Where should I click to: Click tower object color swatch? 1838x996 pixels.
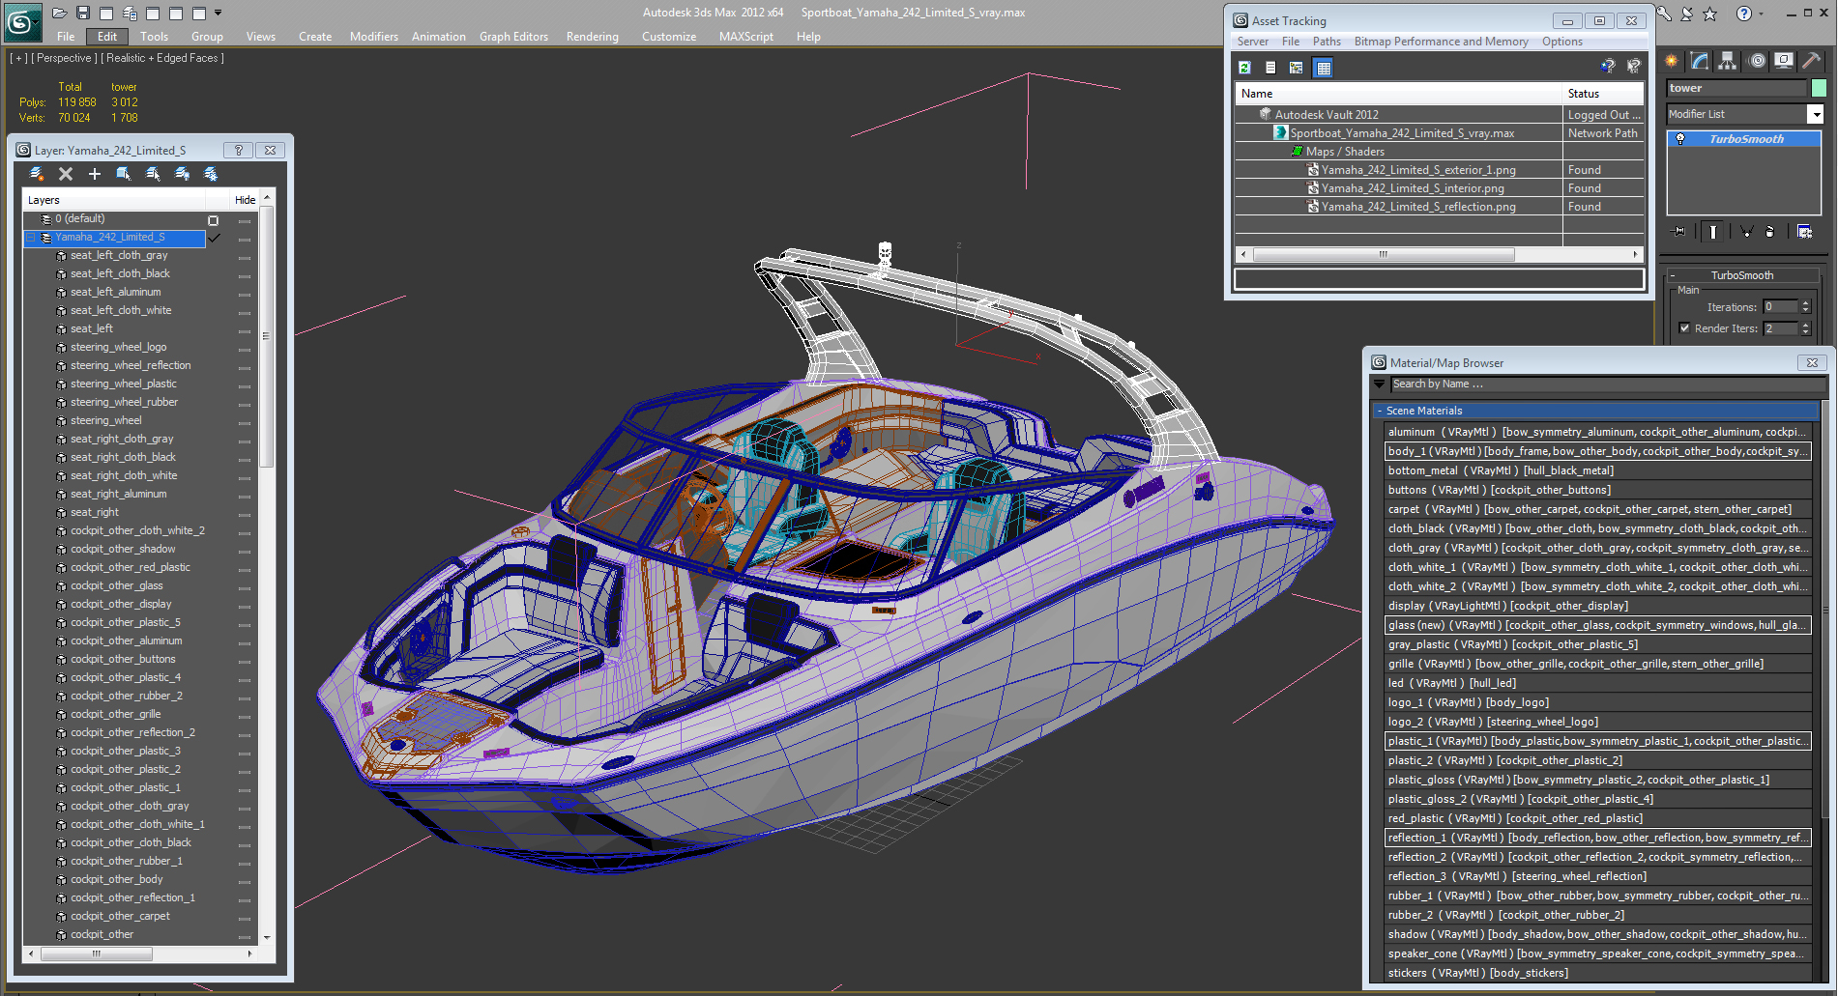click(1819, 88)
